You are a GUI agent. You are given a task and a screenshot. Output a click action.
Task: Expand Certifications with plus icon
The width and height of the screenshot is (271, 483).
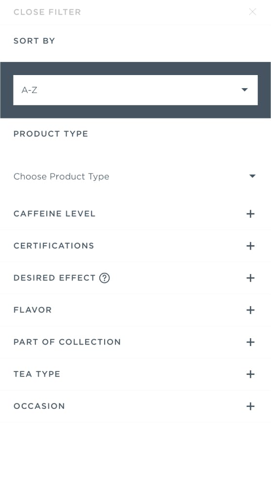click(251, 246)
